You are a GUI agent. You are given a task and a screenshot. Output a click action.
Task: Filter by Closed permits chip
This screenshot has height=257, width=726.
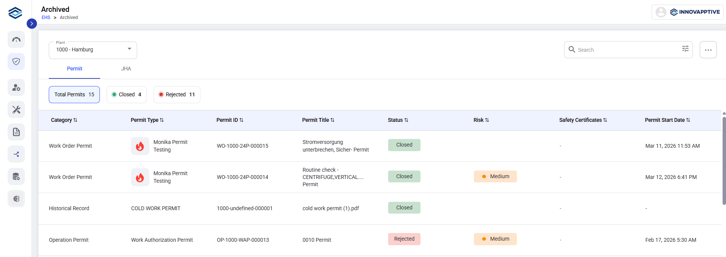point(126,94)
